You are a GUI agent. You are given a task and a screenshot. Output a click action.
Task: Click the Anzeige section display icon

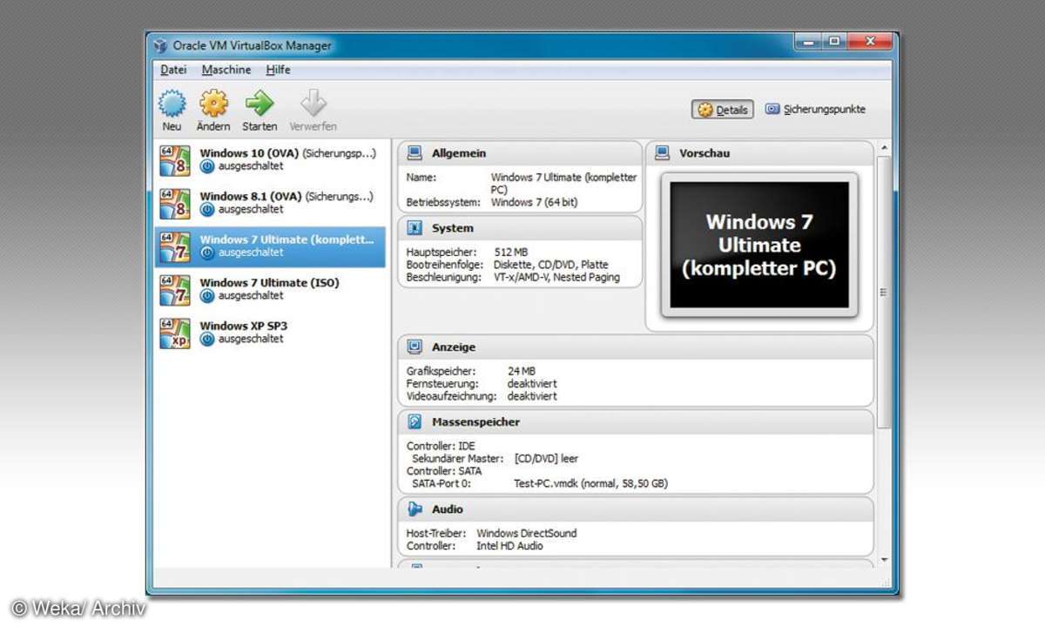click(415, 347)
